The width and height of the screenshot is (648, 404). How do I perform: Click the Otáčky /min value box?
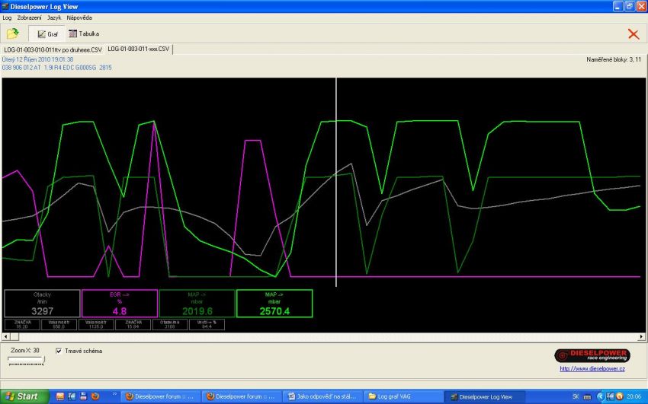click(x=42, y=304)
